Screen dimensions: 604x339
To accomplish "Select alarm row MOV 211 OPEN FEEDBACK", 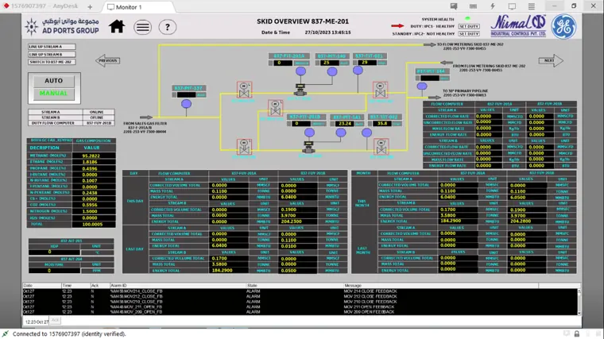I will coord(300,306).
